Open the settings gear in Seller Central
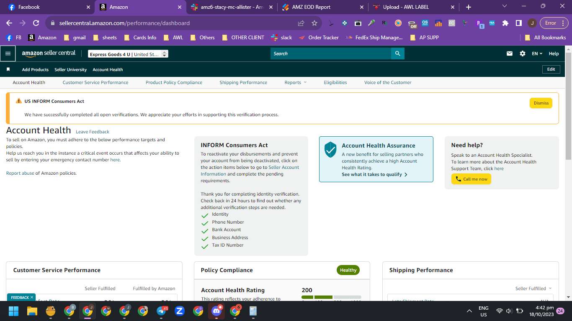Screen dimensions: 572x321 [x=523, y=53]
